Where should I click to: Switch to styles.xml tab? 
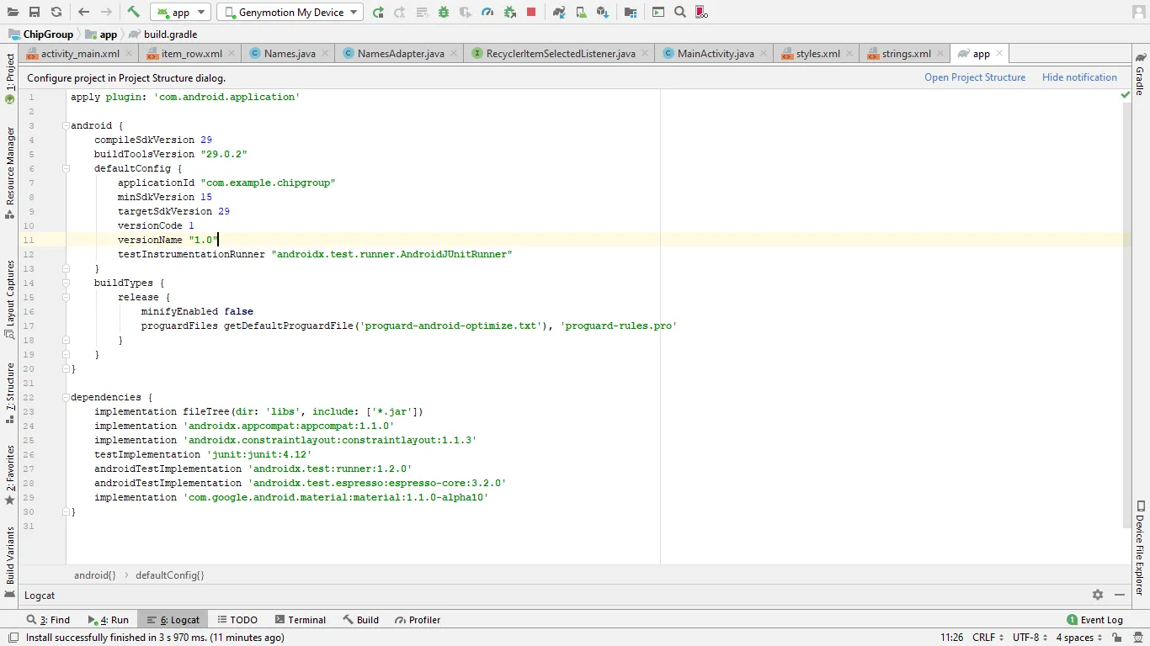[817, 53]
